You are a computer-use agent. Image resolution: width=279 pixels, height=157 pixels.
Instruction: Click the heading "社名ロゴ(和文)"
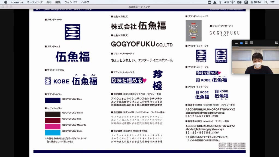120,17
